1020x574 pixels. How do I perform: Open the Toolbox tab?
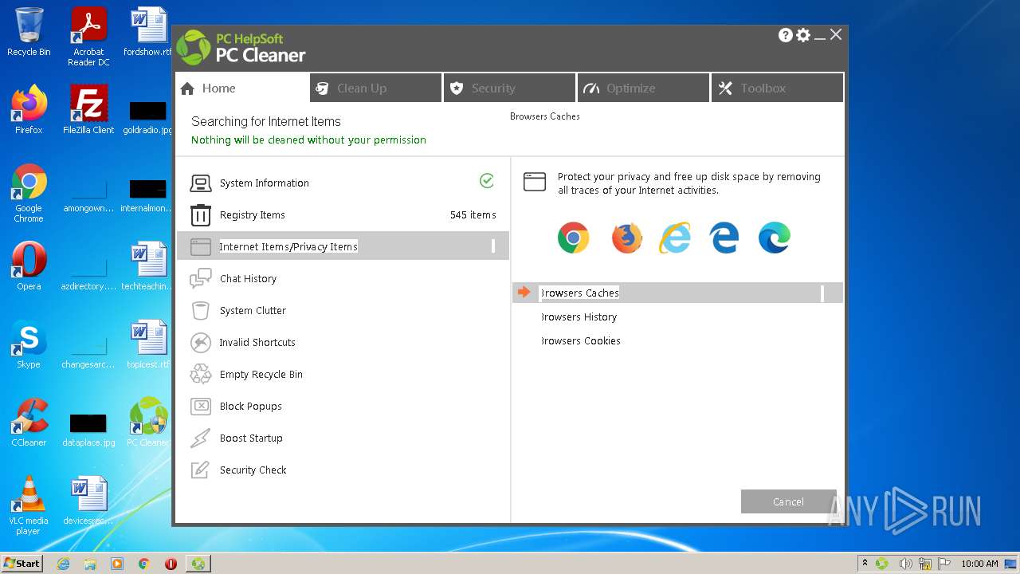(x=777, y=88)
